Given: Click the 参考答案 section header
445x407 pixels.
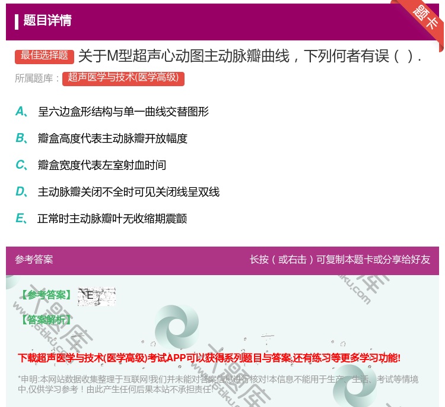Looking at the screenshot, I should 34,259.
